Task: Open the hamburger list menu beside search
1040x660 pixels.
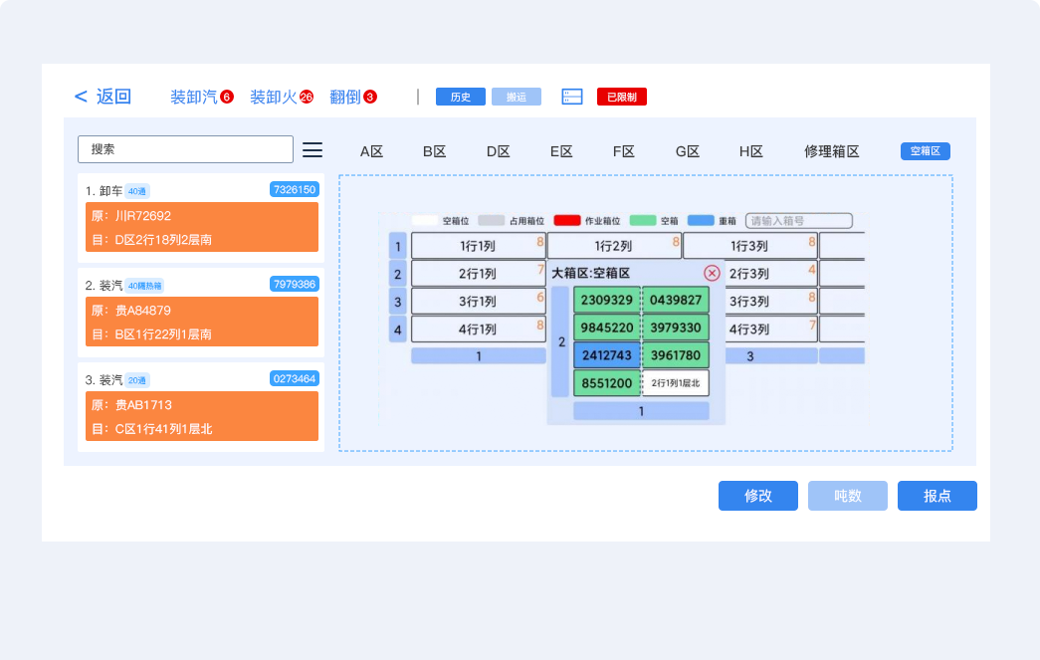Action: tap(312, 149)
